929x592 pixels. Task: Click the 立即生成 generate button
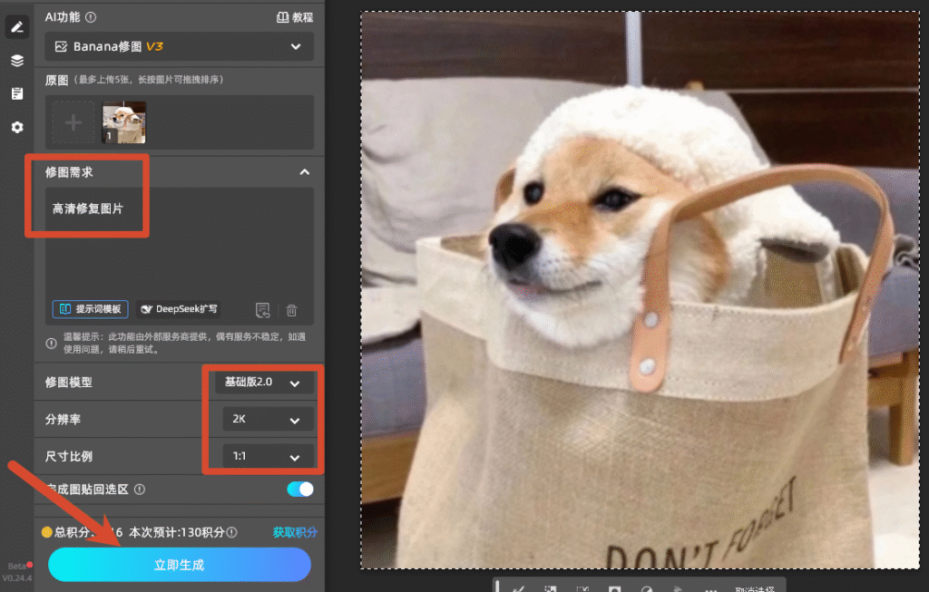[180, 565]
